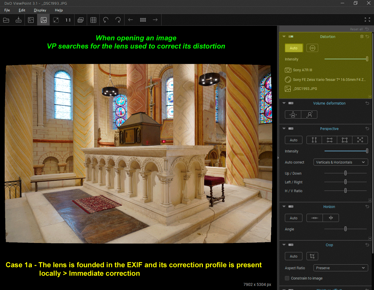Select horizon line tool

[x=315, y=218]
